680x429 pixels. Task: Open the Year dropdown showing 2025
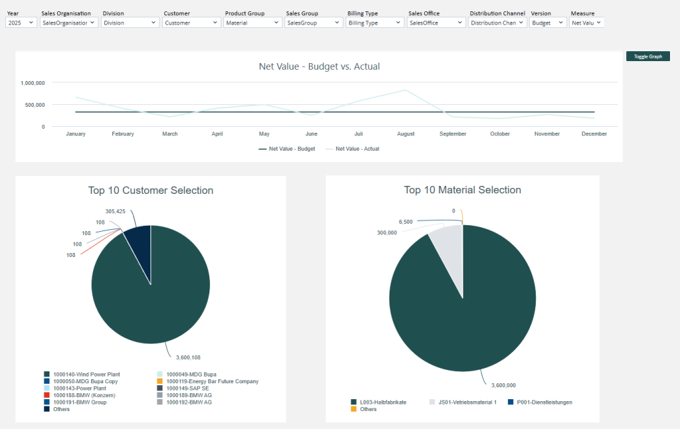[21, 23]
